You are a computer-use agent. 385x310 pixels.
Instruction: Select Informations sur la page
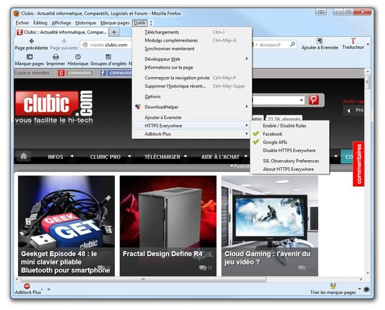click(x=192, y=67)
